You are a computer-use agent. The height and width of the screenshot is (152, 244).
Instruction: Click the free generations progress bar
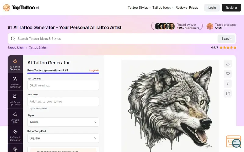coord(63,73)
